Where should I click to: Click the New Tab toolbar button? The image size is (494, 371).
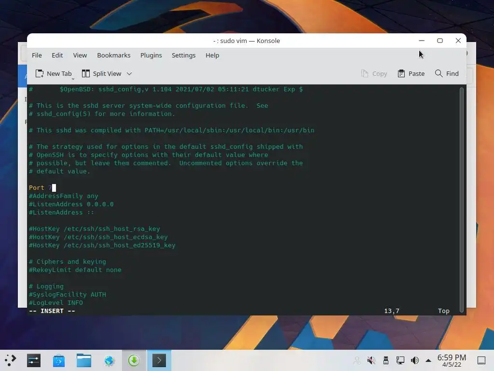tap(54, 73)
